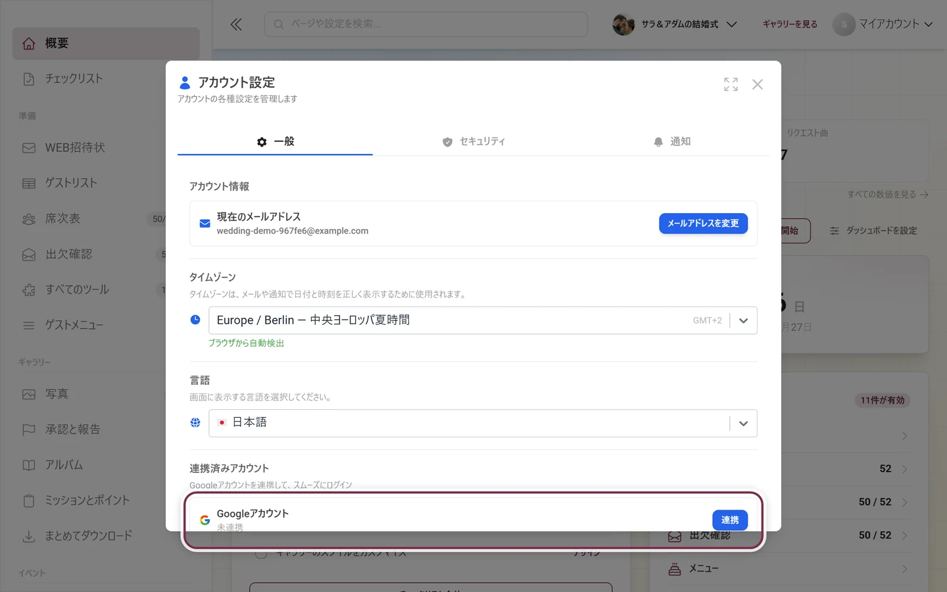Collapse sidebar with double chevron icon
Image resolution: width=947 pixels, height=592 pixels.
pos(236,24)
